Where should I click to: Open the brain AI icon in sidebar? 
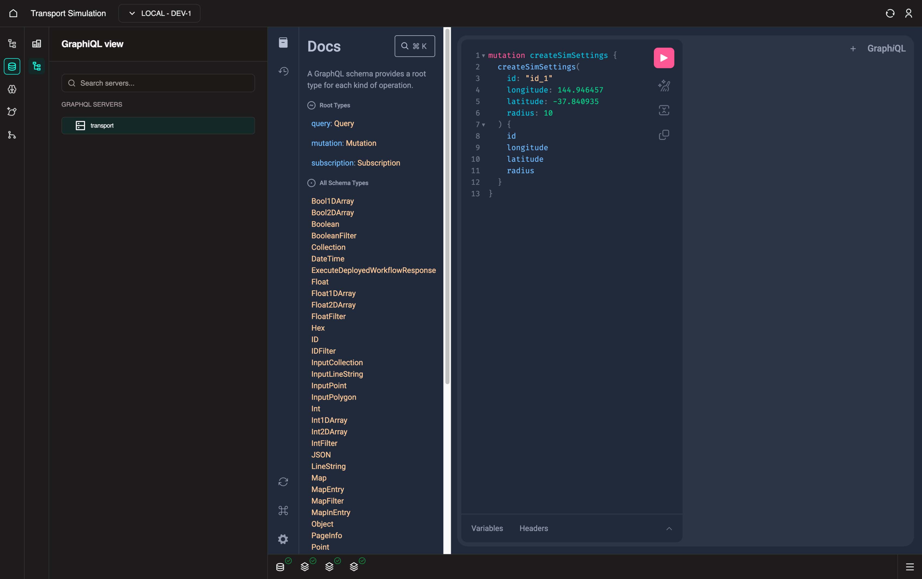tap(12, 89)
